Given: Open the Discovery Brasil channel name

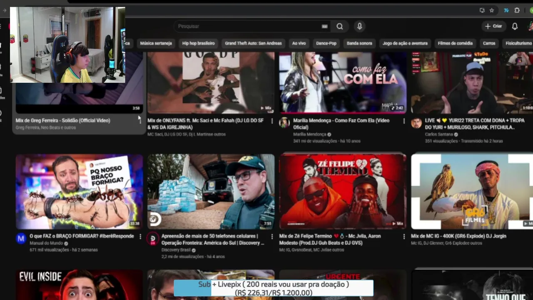Looking at the screenshot, I should [x=176, y=250].
